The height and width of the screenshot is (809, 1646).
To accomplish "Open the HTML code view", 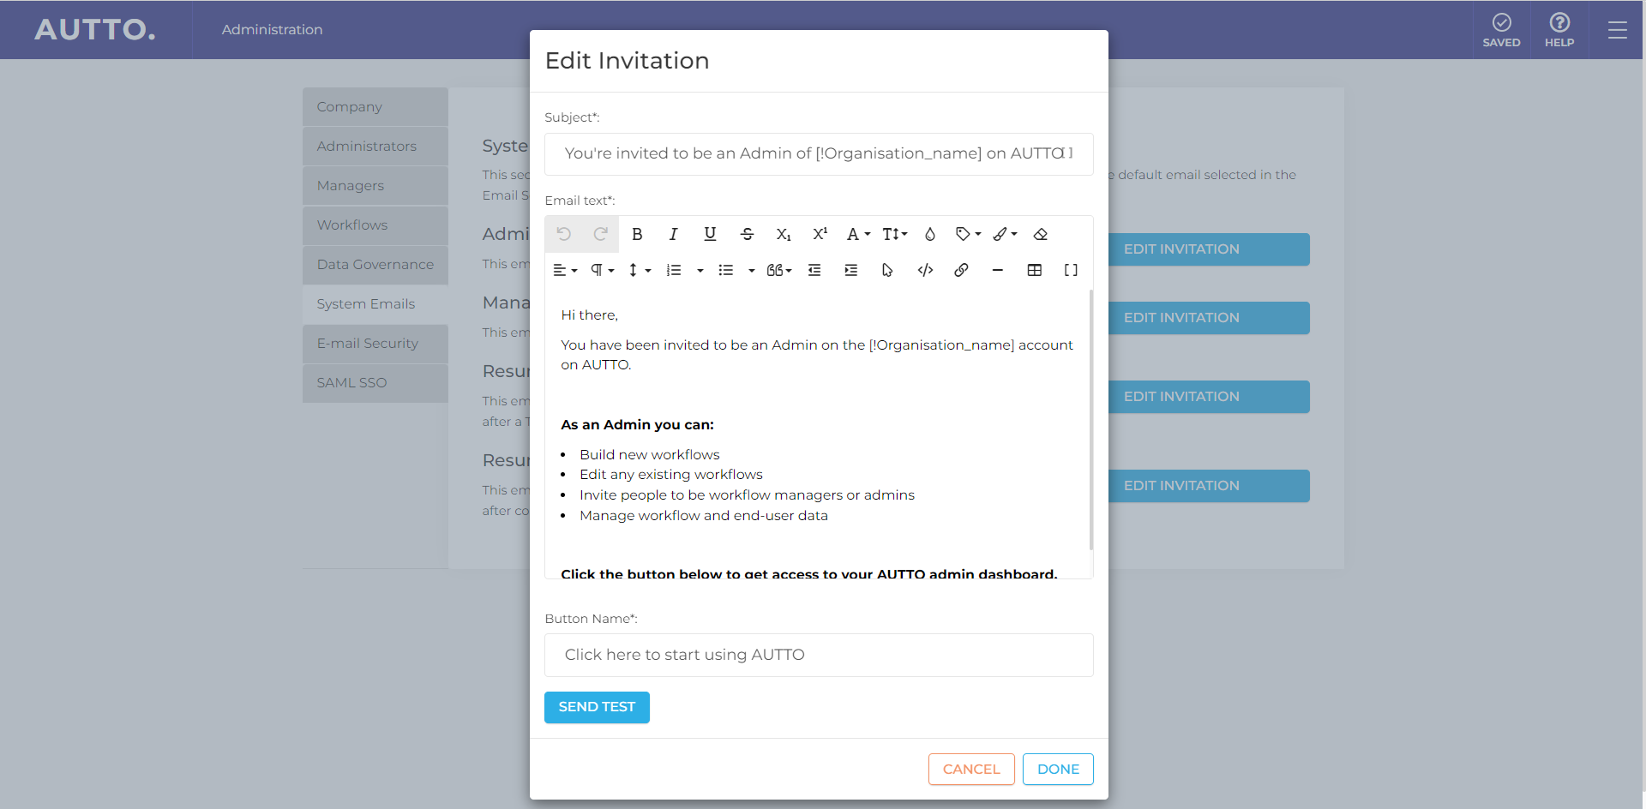I will coord(925,270).
